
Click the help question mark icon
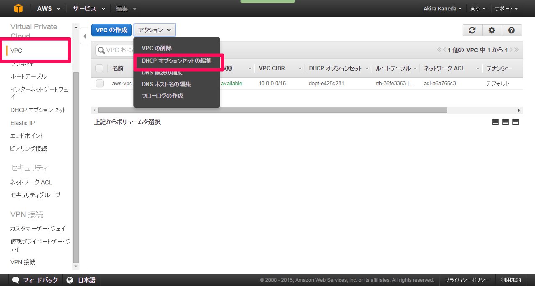(x=512, y=30)
